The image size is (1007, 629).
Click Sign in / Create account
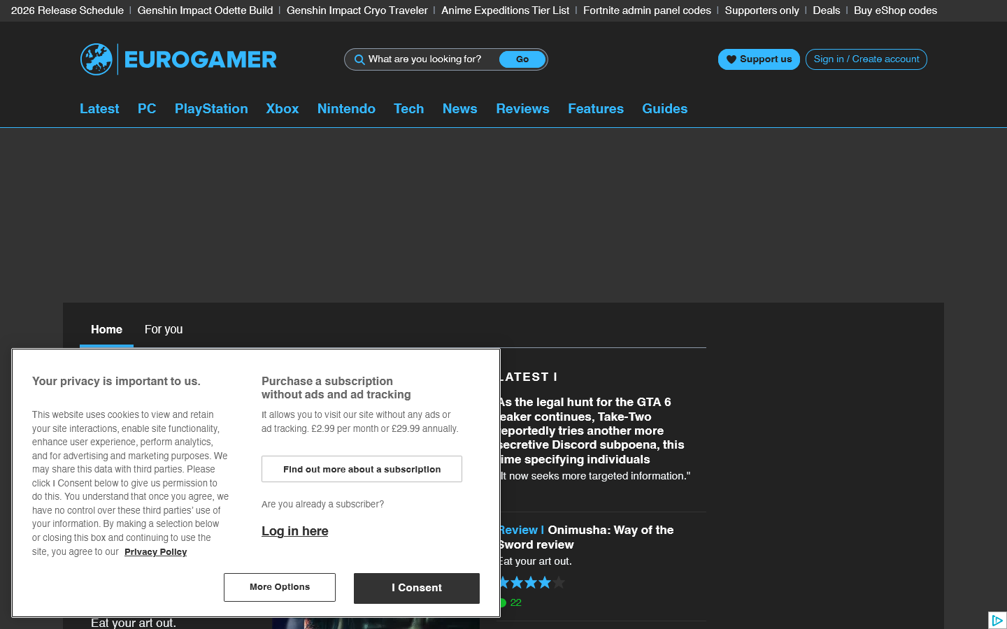(x=866, y=59)
